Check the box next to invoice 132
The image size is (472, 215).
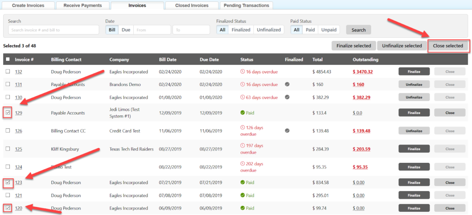(x=7, y=72)
